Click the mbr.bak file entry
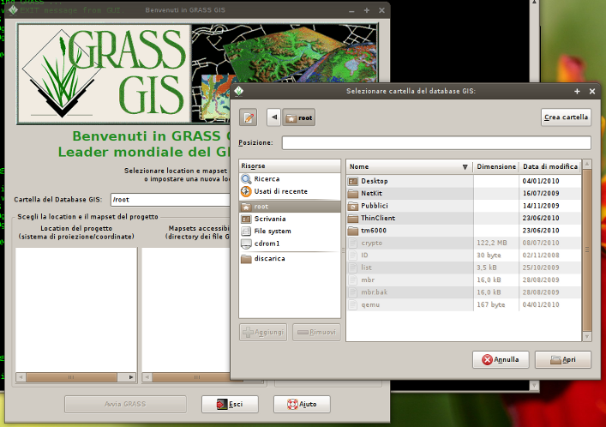The image size is (606, 427). click(x=464, y=292)
